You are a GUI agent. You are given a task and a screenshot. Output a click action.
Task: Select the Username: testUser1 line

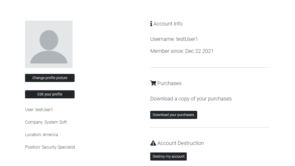pos(174,39)
